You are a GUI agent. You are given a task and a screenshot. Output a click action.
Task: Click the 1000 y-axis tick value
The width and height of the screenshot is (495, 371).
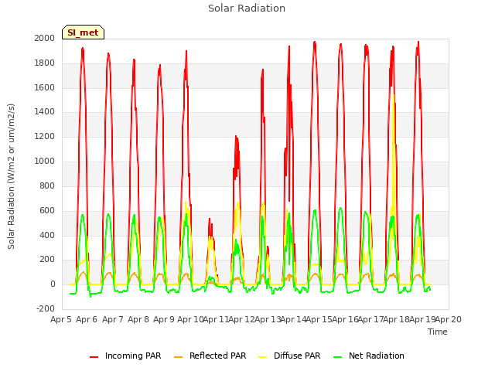coord(45,161)
